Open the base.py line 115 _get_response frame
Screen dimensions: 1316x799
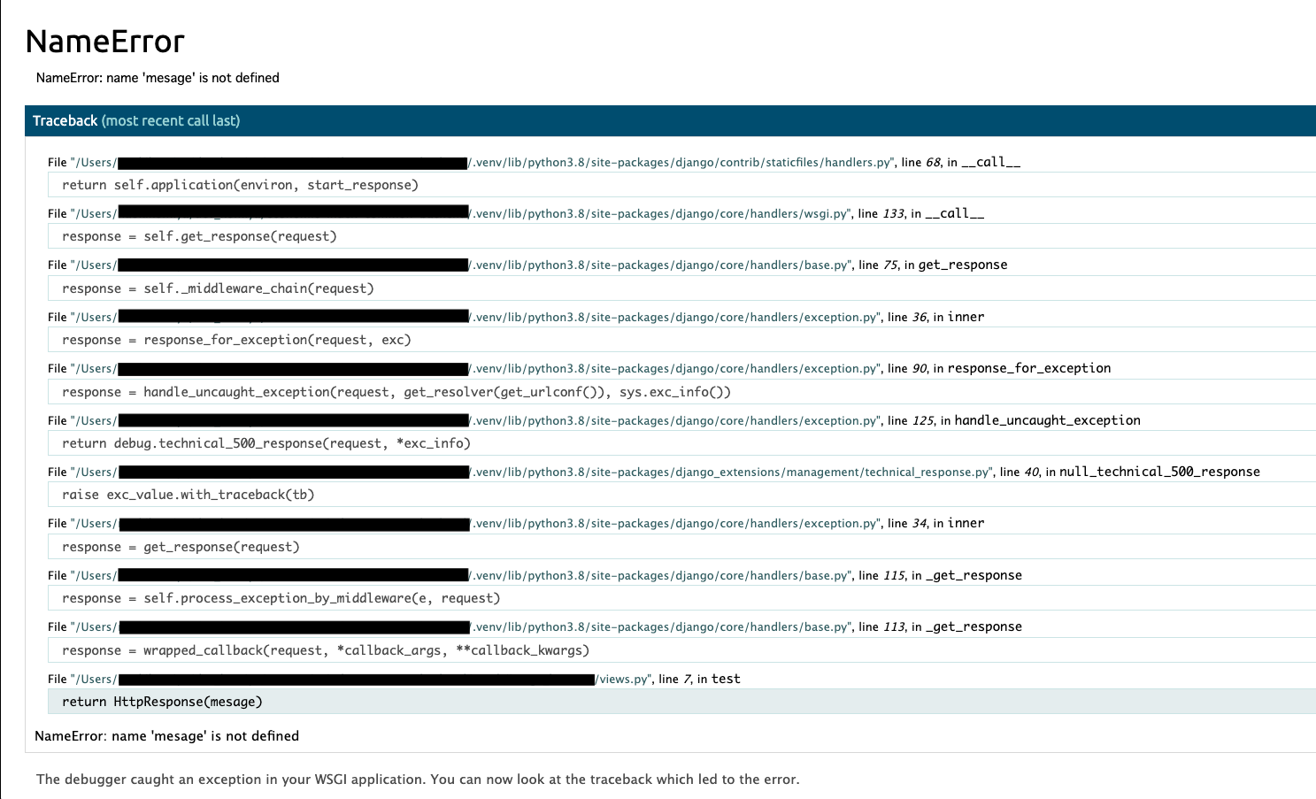(535, 575)
